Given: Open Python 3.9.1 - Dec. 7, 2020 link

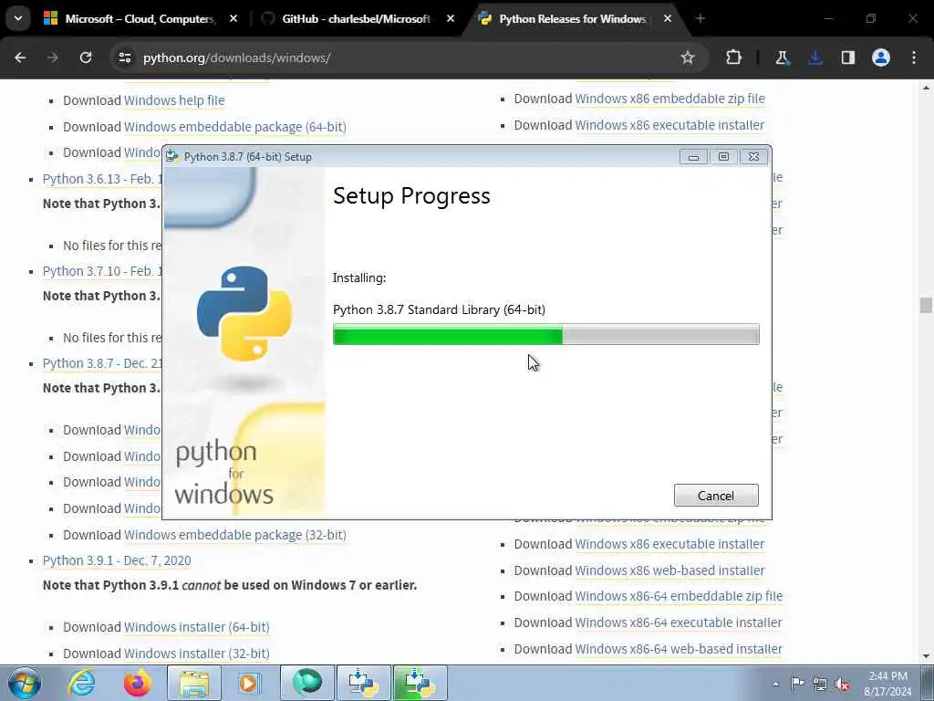Looking at the screenshot, I should pyautogui.click(x=117, y=561).
